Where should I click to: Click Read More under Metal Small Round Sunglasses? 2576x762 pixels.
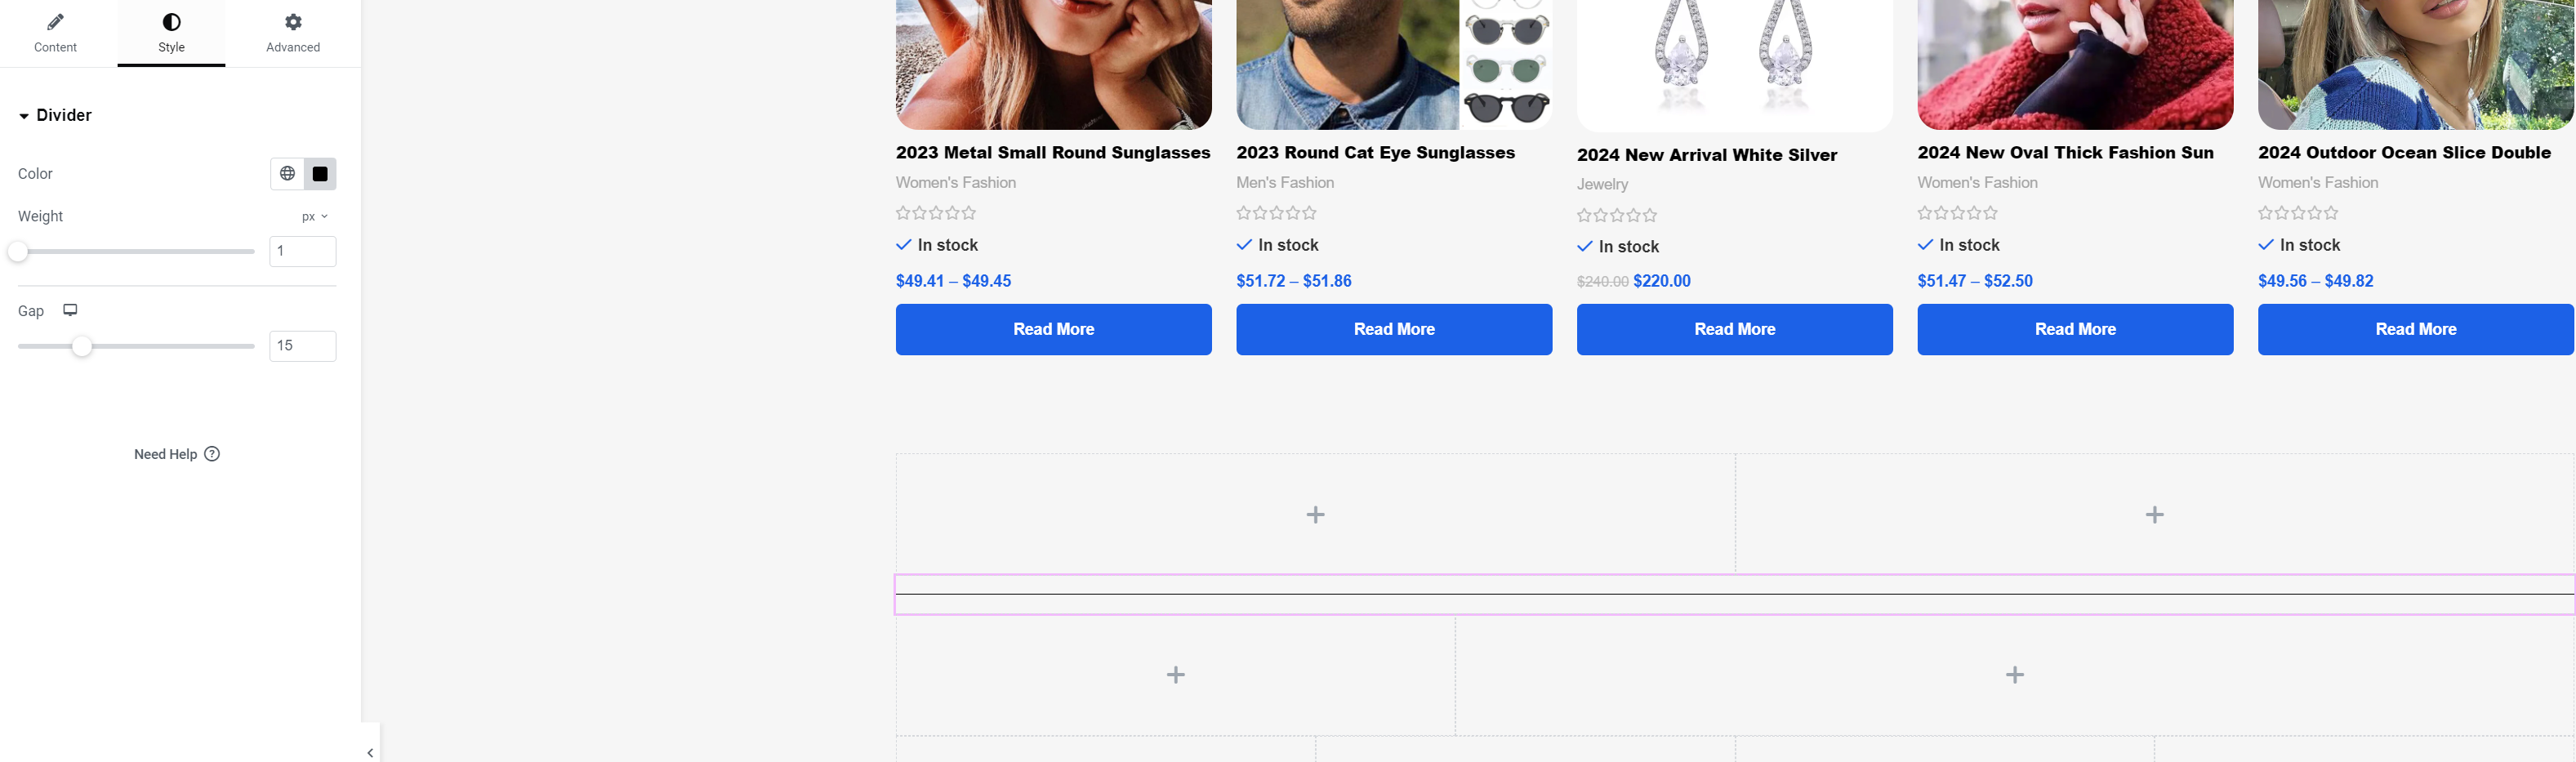pos(1053,329)
